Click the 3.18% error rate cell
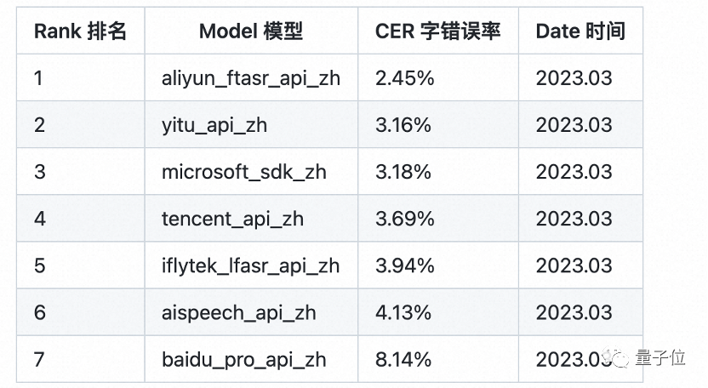Screen dimensions: 708x388 pyautogui.click(x=403, y=172)
